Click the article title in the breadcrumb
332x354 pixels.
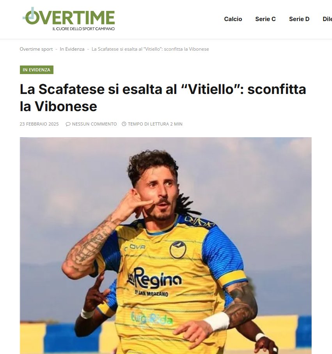click(150, 49)
